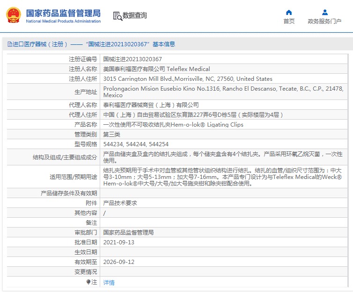This screenshot has width=353, height=292.
Task: Click the national emblem logo
Action: click(14, 15)
